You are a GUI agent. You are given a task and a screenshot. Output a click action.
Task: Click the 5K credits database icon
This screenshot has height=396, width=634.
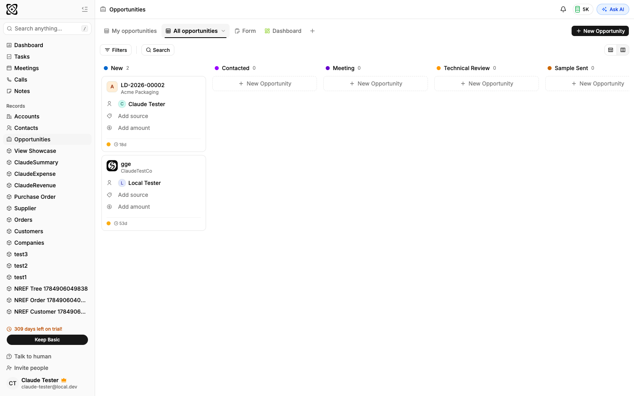pos(578,9)
